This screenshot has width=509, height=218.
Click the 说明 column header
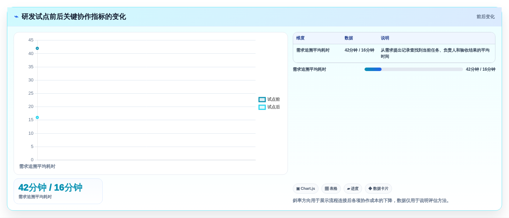tap(385, 38)
